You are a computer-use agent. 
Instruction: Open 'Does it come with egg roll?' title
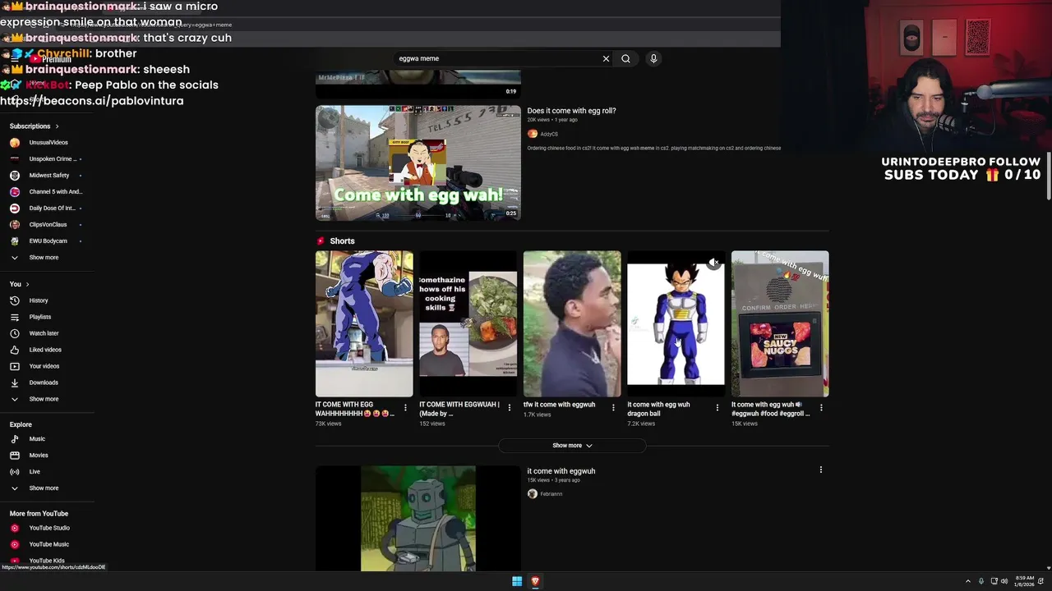tap(571, 111)
